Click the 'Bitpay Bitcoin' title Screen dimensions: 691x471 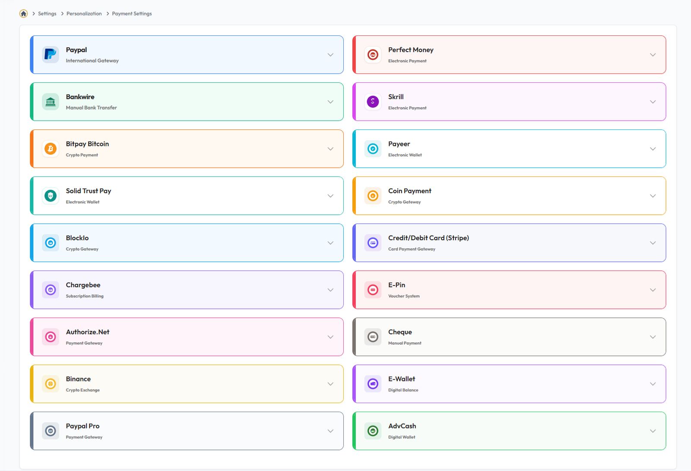pyautogui.click(x=87, y=144)
